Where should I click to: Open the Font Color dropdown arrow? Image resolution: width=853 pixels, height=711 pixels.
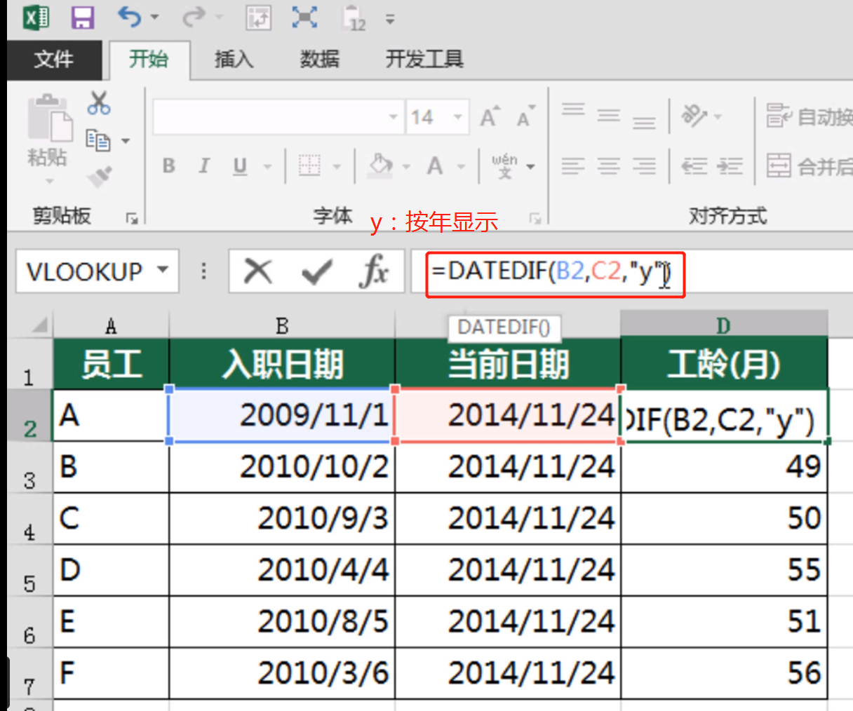pos(462,167)
